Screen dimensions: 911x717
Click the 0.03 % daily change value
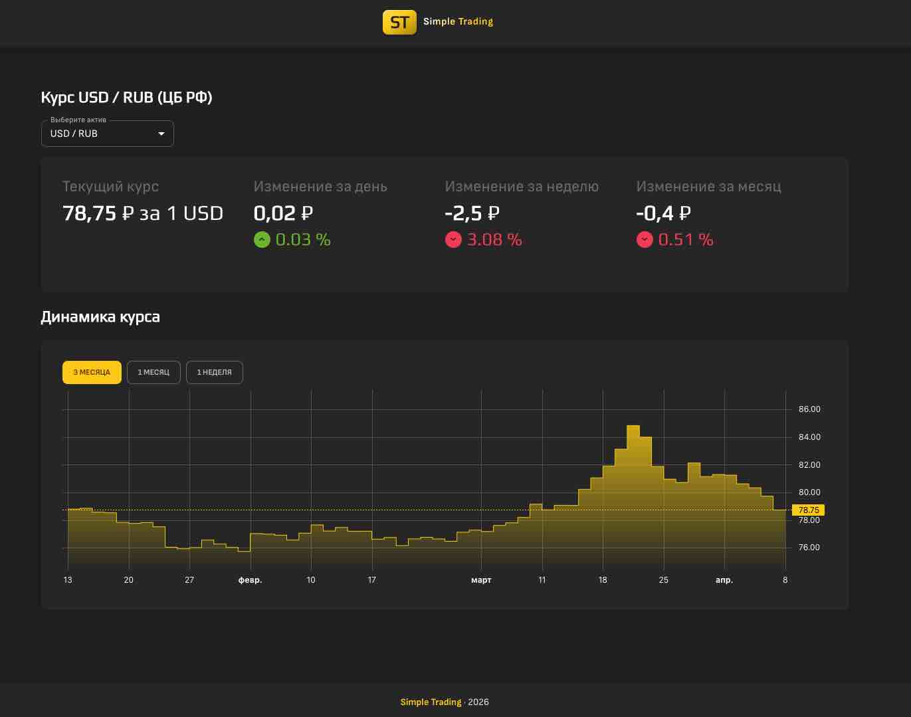(303, 239)
